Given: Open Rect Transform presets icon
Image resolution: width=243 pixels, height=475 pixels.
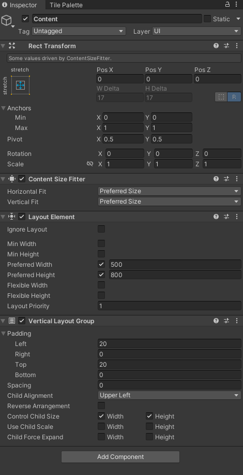Looking at the screenshot, I should [226, 46].
